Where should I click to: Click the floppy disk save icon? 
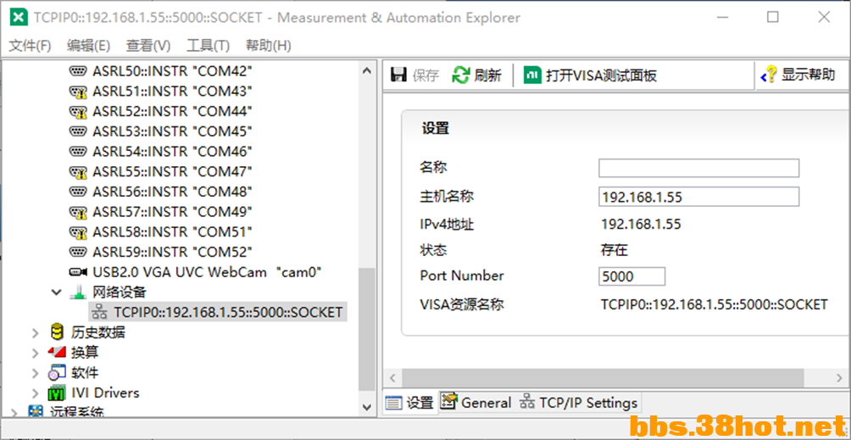399,75
